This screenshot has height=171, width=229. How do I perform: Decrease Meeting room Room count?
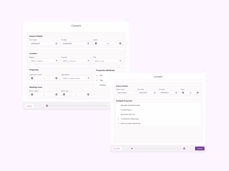point(32,94)
